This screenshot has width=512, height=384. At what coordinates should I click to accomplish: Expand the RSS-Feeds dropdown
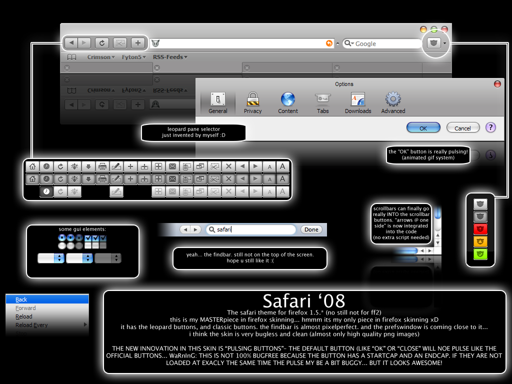tap(169, 56)
